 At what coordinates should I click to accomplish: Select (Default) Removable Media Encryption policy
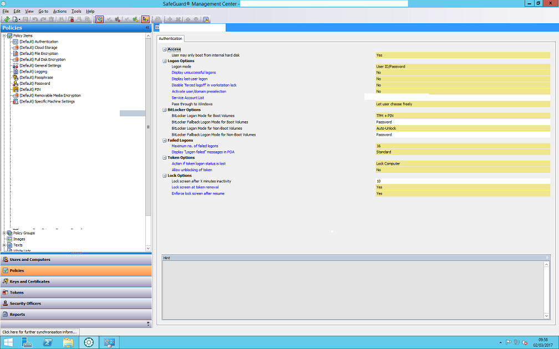pos(50,96)
